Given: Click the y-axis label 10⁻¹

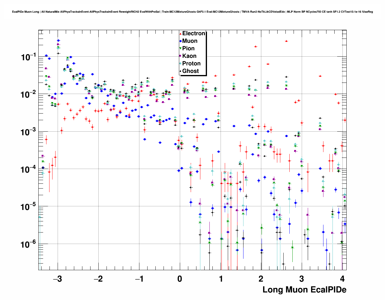Looking at the screenshot, I should coord(29,57).
